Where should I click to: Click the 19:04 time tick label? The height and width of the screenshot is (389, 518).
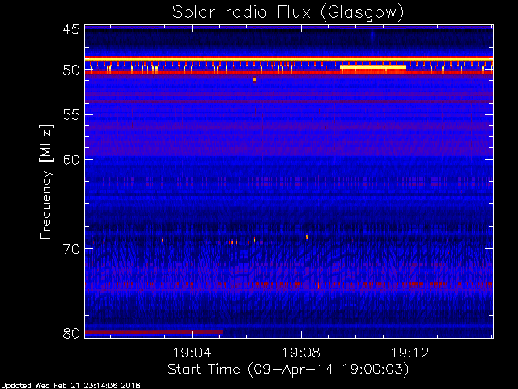[x=193, y=353]
